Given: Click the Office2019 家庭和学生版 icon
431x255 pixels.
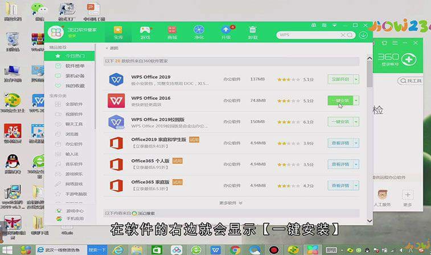Looking at the screenshot, I should tap(116, 143).
